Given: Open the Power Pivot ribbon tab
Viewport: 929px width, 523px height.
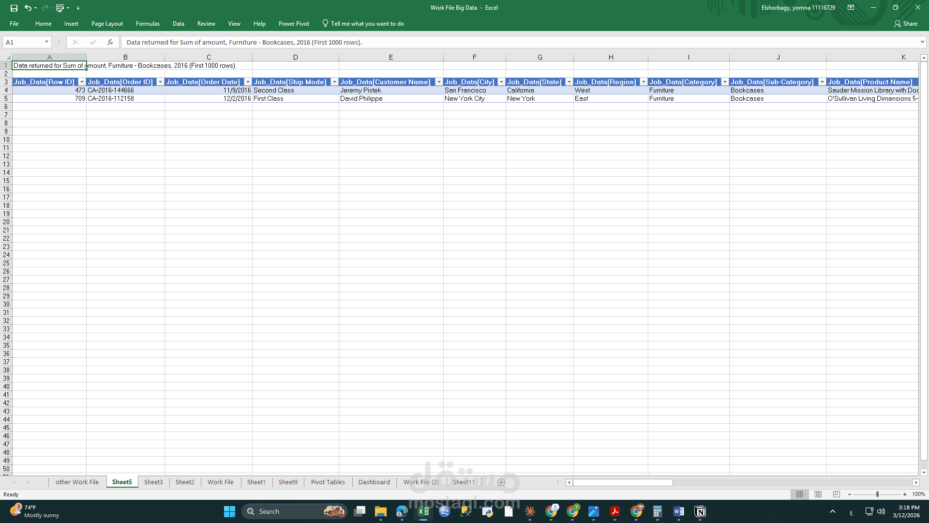Looking at the screenshot, I should 294,24.
